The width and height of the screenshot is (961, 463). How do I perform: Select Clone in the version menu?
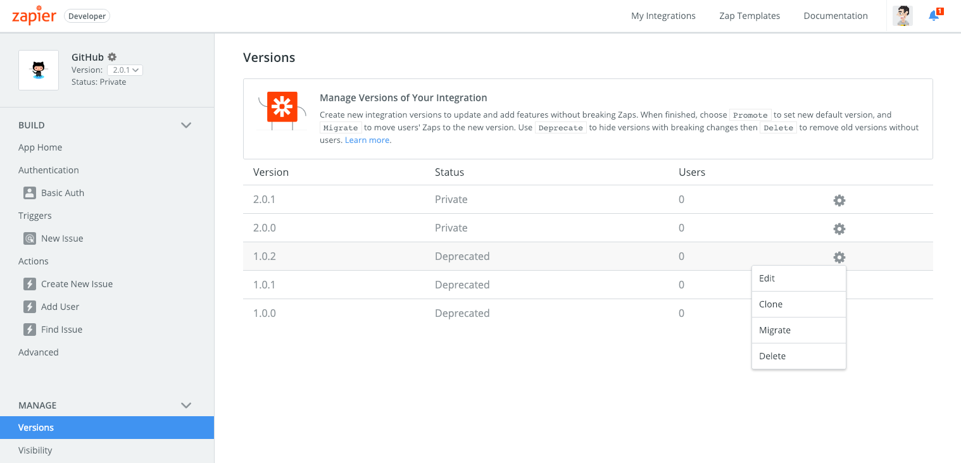[x=799, y=304]
